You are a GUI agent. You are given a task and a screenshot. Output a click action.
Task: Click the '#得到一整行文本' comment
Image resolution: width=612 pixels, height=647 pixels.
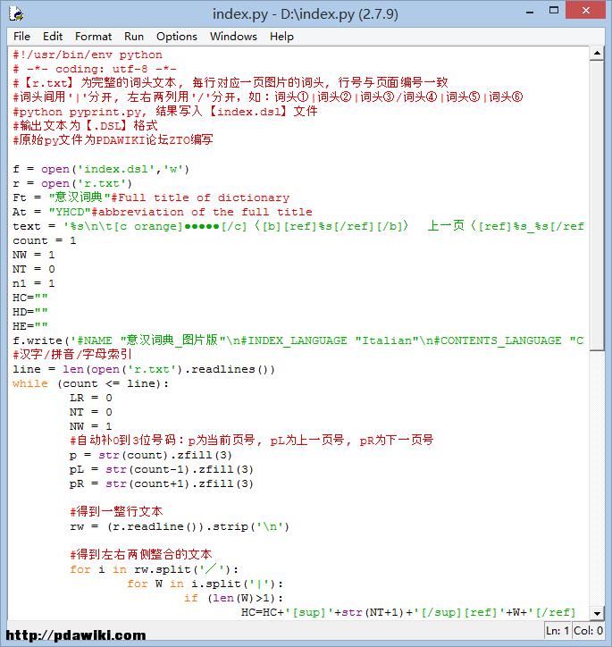116,512
